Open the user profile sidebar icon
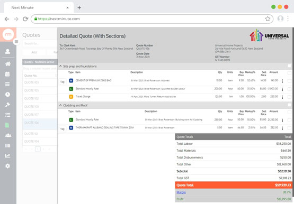 coord(7,52)
